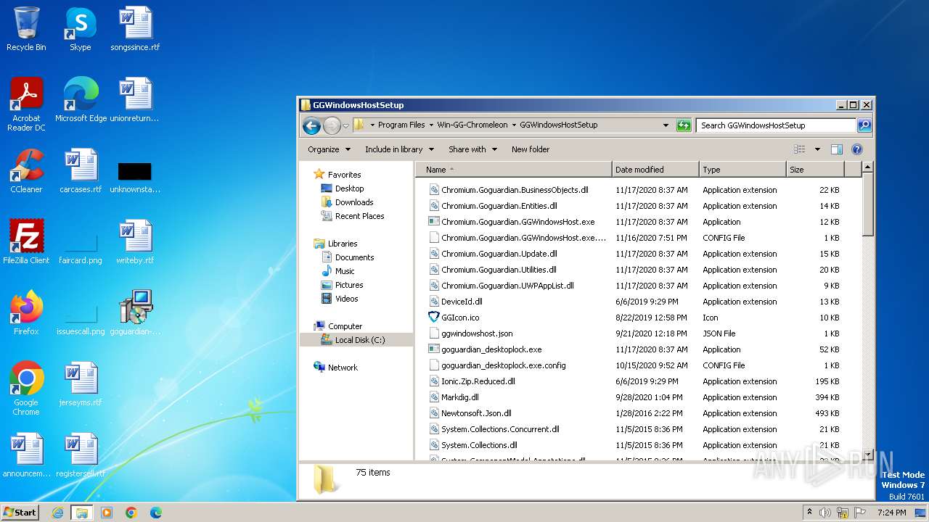The height and width of the screenshot is (522, 929).
Task: Select ggwindowshost.json file
Action: [x=477, y=333]
